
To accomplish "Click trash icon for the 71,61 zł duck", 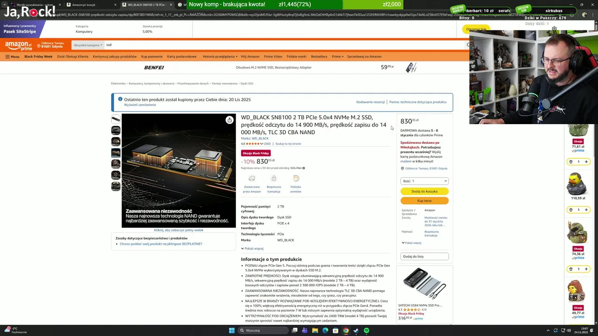I will click(x=570, y=162).
